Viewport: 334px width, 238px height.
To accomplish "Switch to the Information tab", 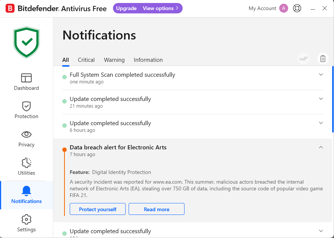I will pos(148,60).
